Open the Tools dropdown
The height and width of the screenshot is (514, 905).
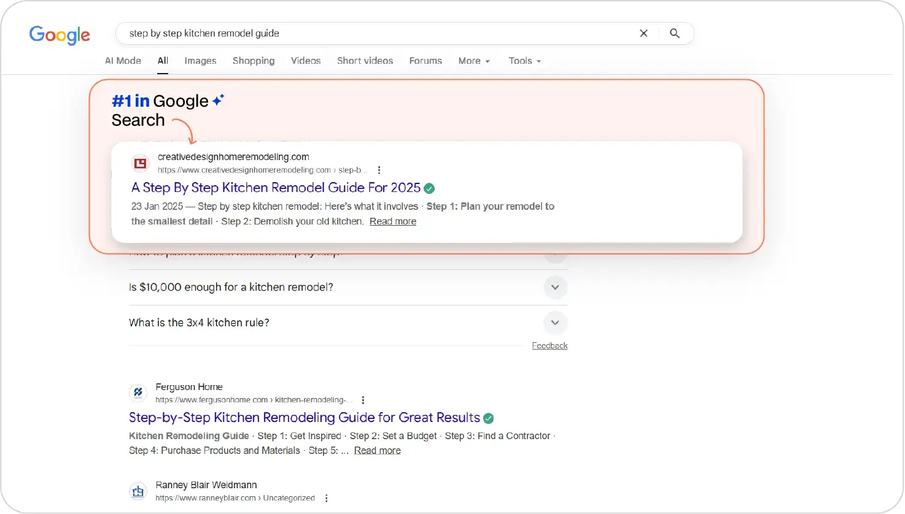[x=524, y=61]
